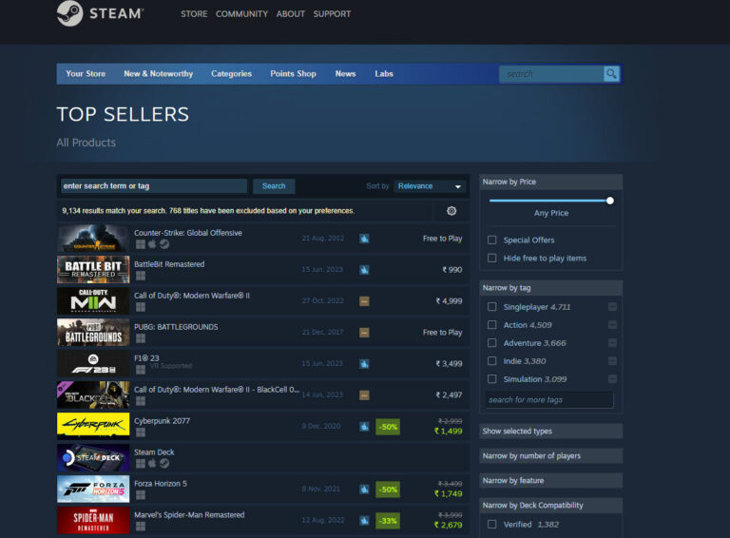
Task: Exclude the Indie tag icon
Action: [612, 360]
